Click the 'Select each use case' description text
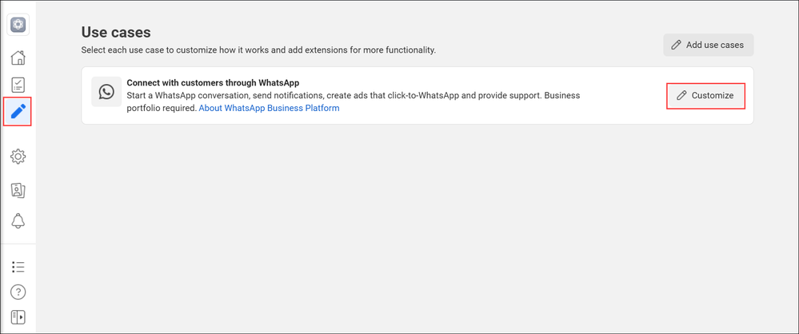 click(259, 50)
